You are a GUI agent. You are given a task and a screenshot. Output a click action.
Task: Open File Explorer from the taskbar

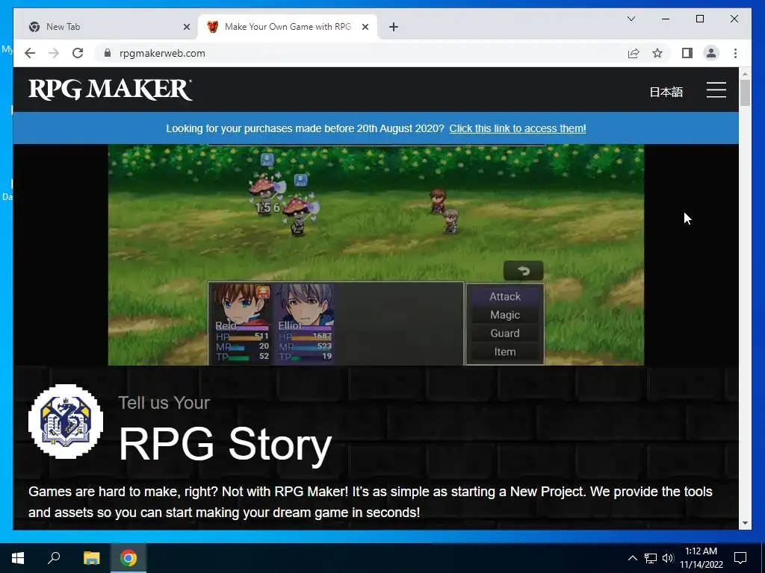(x=91, y=558)
